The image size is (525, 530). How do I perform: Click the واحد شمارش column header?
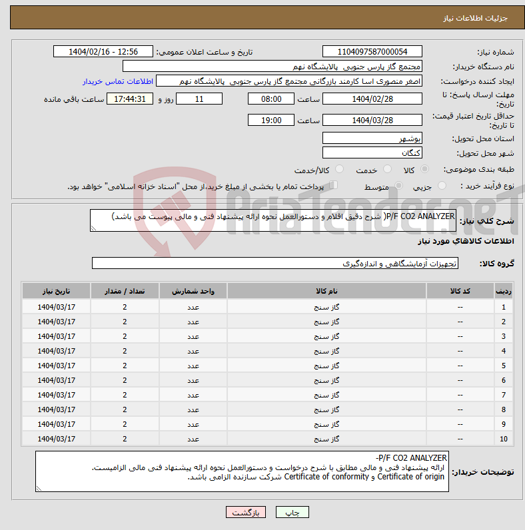click(193, 291)
